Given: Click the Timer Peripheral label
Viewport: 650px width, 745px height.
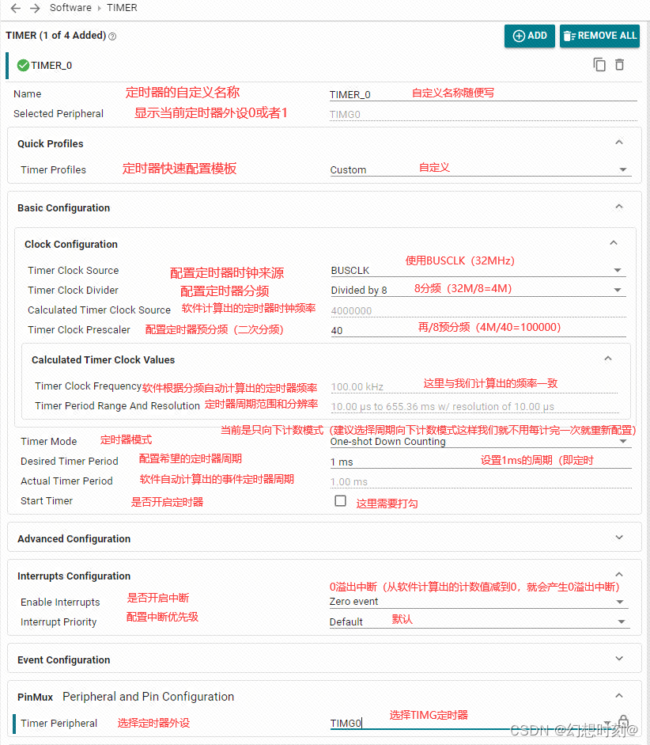Looking at the screenshot, I should 59,723.
